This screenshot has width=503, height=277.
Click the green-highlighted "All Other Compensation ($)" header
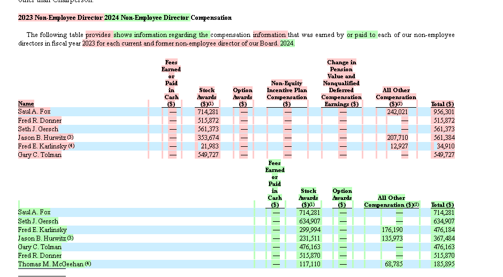tap(391, 201)
